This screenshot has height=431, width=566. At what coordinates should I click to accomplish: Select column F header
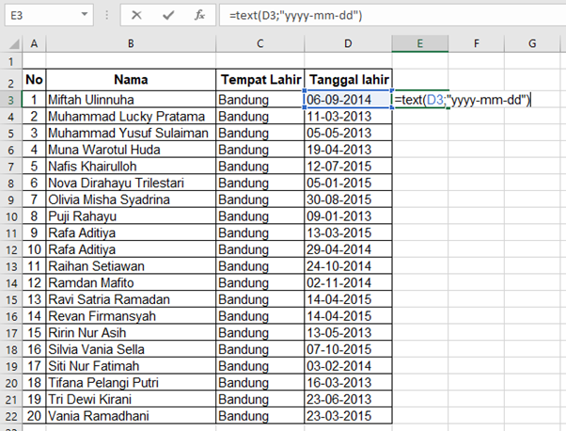(x=476, y=43)
